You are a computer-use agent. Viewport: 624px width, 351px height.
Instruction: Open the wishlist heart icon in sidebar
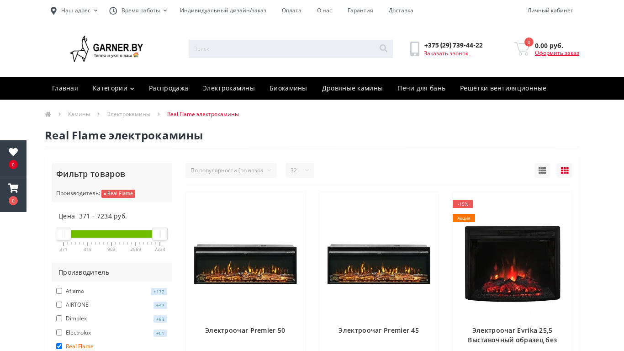pos(13,152)
